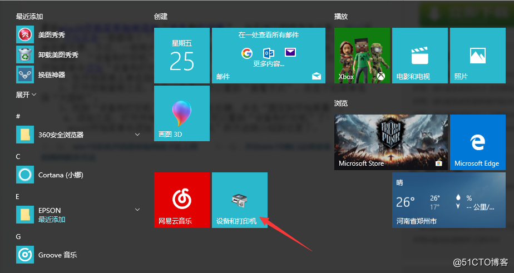Select the Cortana (小娜) list entry text
The width and height of the screenshot is (514, 273).
click(61, 175)
